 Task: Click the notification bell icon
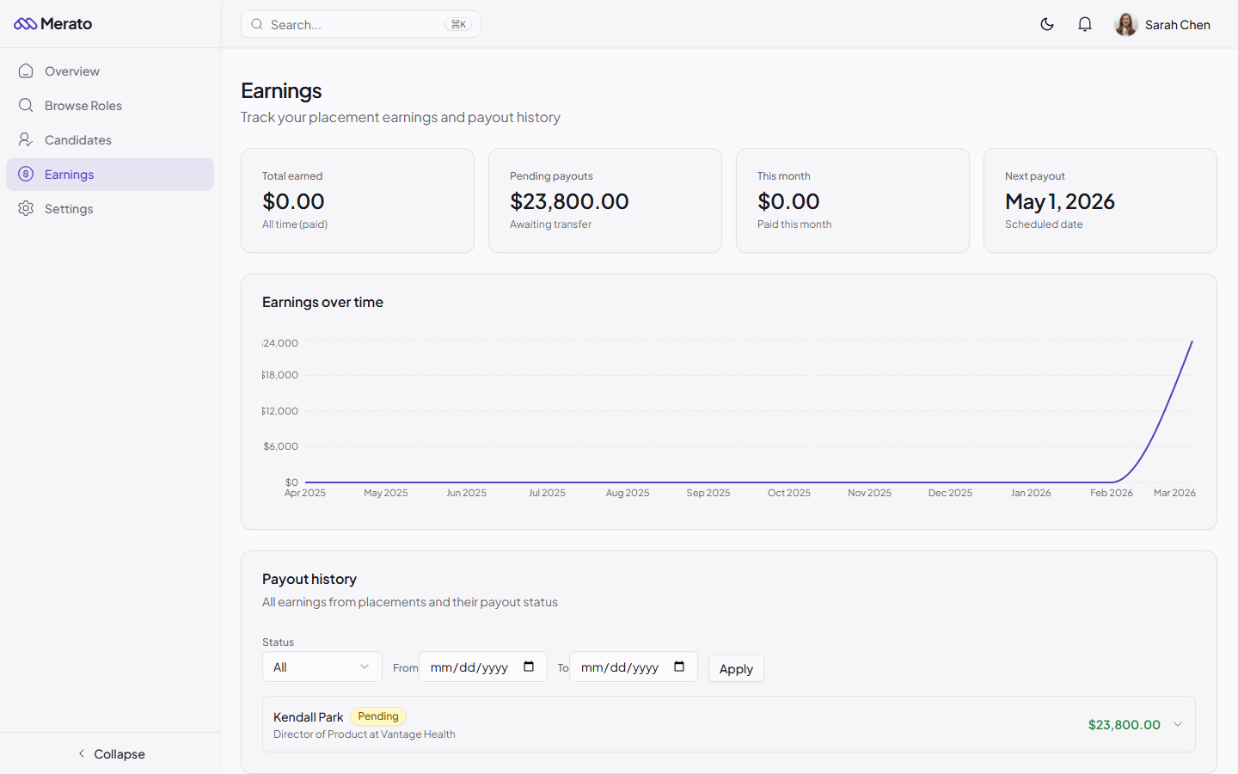point(1085,24)
